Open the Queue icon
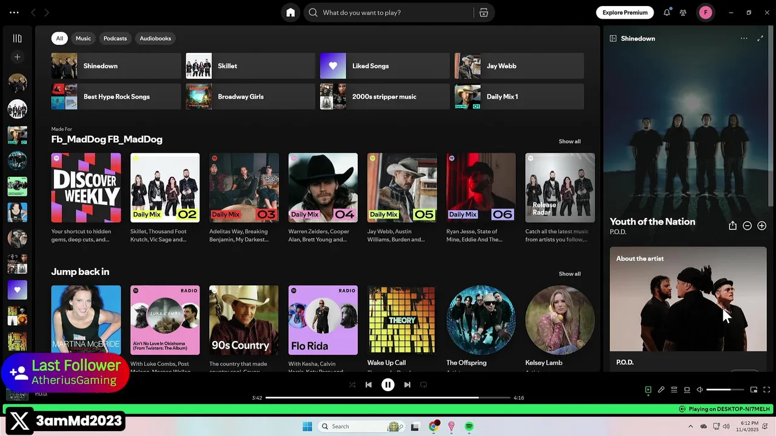 click(x=674, y=390)
